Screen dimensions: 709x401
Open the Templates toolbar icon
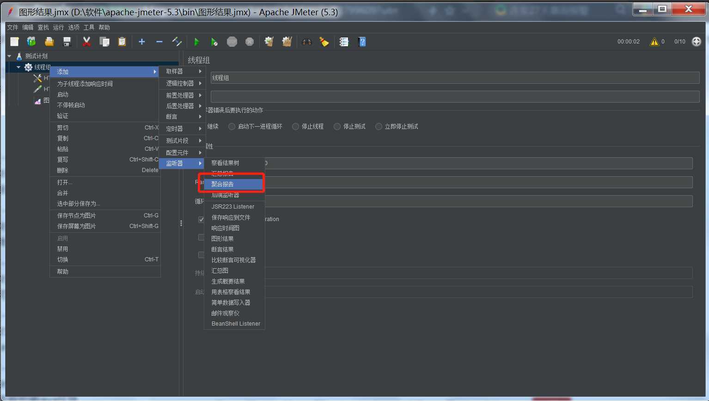31,42
